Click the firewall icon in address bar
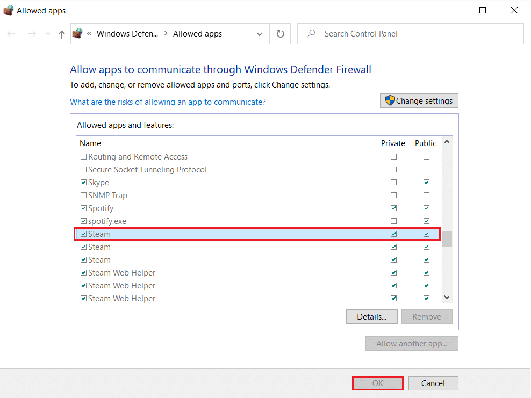 tap(77, 34)
